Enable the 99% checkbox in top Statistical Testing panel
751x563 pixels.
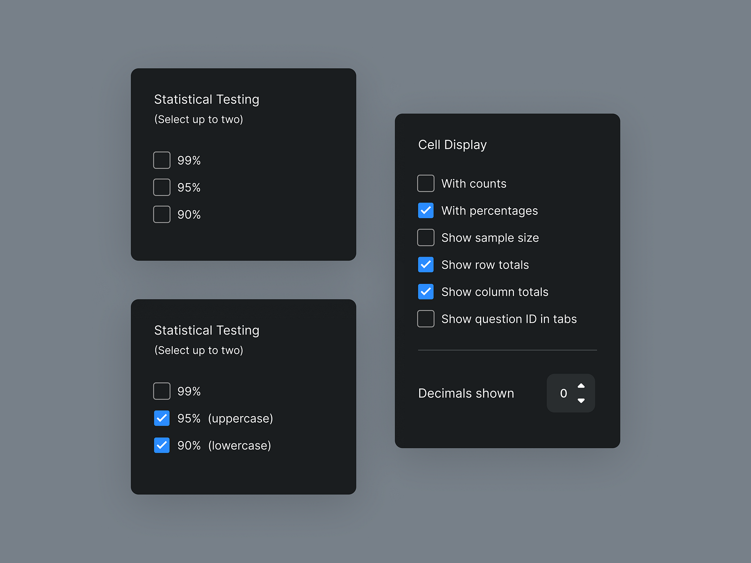click(161, 160)
